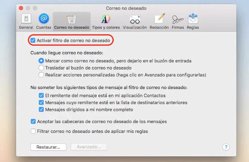Click the Restaurar... button

[48, 147]
